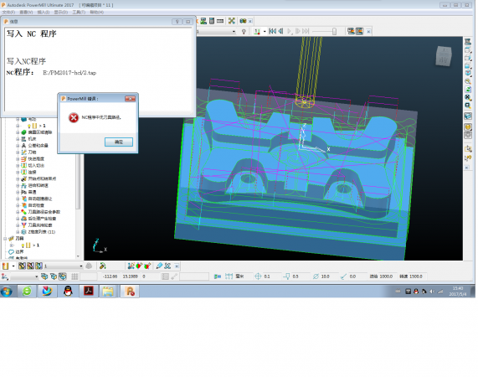This screenshot has height=377, width=478.
Task: Click the tool diameter value 10.0 in the status bar
Action: click(x=326, y=276)
